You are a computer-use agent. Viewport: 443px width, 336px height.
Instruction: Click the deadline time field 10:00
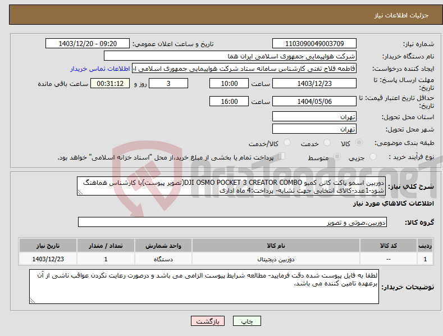coord(229,83)
